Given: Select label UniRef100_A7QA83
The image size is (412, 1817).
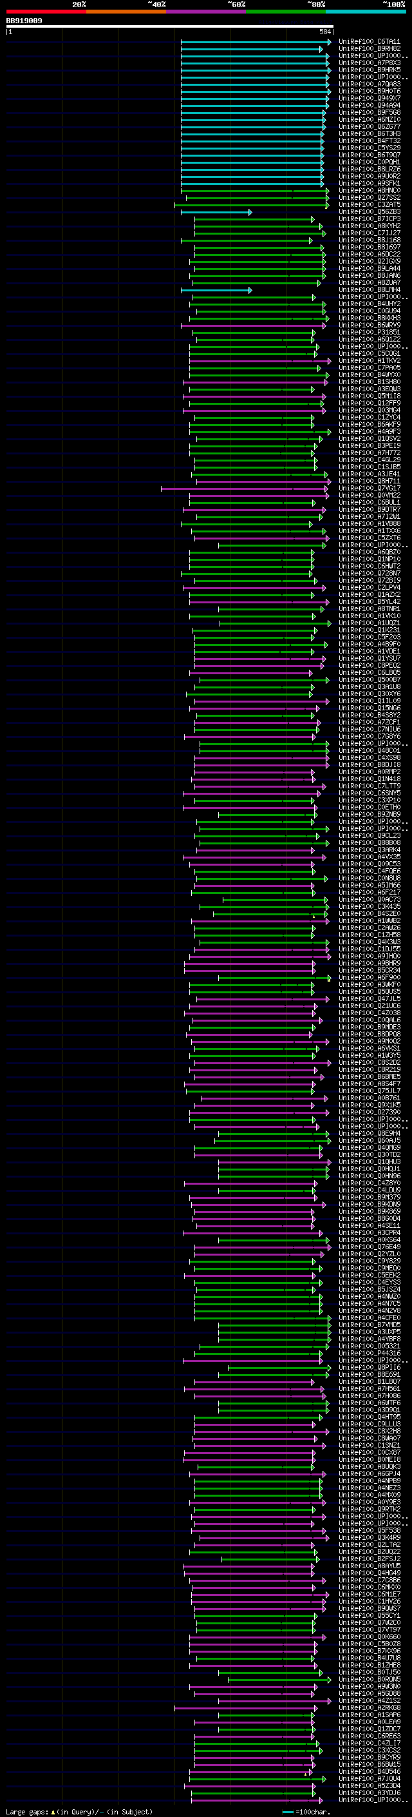Looking at the screenshot, I should pos(369,84).
